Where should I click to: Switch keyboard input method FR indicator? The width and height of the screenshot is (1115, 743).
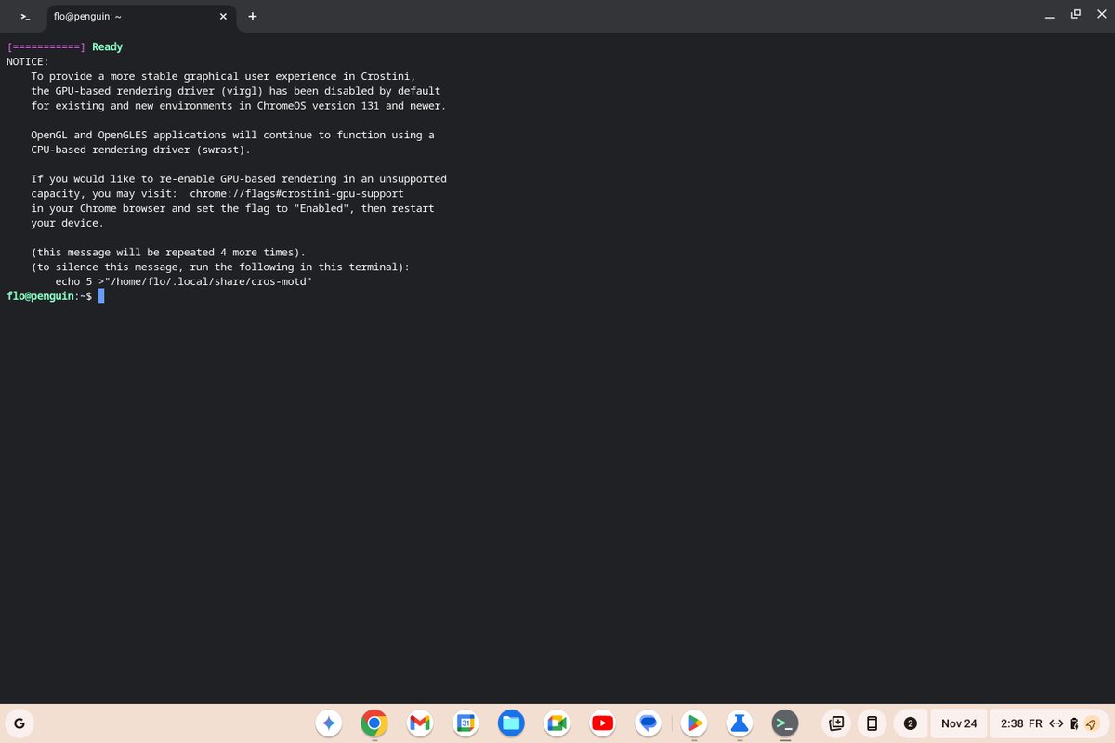tap(1035, 723)
